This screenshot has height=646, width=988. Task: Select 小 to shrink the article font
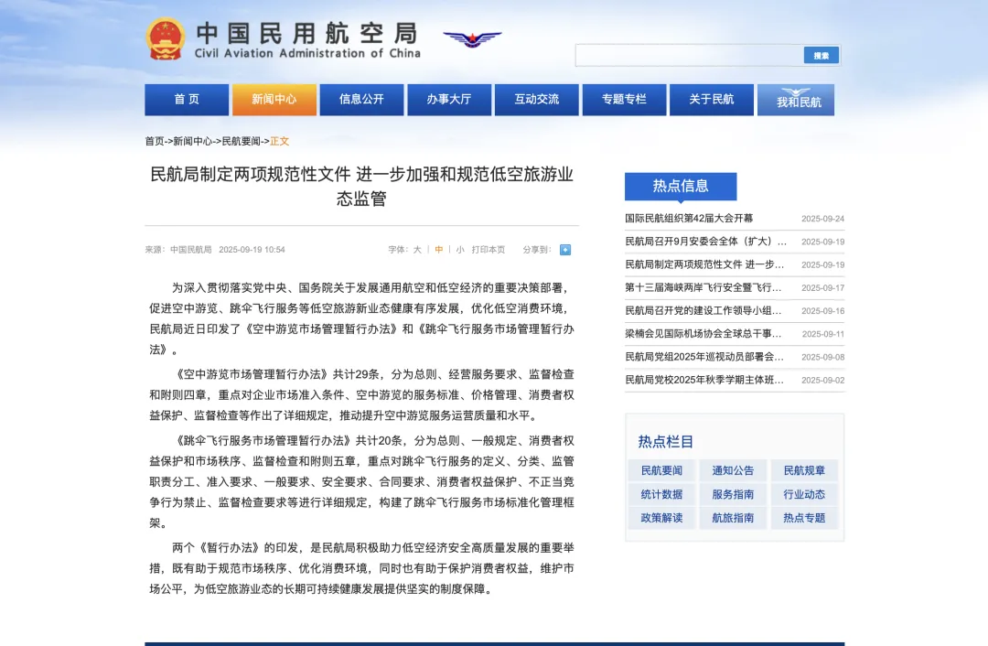[458, 249]
